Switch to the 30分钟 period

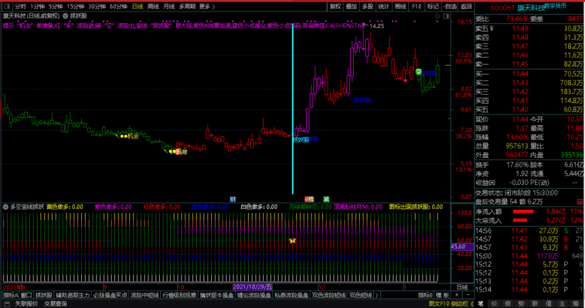click(97, 6)
